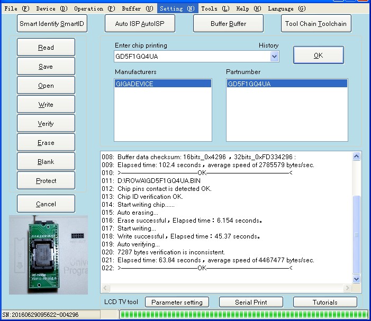Open the Buffer menu
Screen dimensions: 371x321
click(x=137, y=8)
